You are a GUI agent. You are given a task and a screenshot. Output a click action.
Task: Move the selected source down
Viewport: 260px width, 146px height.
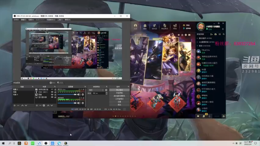point(52,105)
